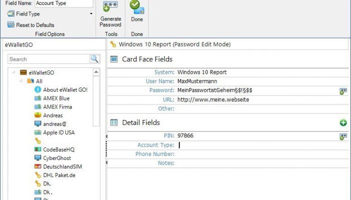Screen dimensions: 351x200
Task: Click the Search field in eWalletGO panel
Action: click(49, 59)
